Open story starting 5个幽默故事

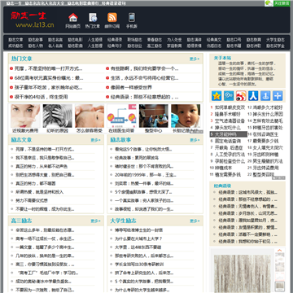click(x=143, y=192)
